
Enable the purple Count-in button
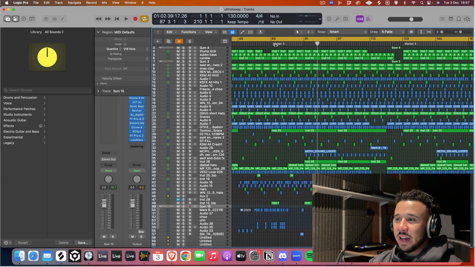pos(359,19)
